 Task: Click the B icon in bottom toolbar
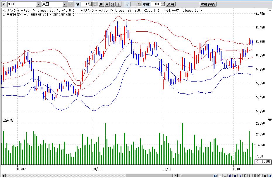(x=255, y=176)
